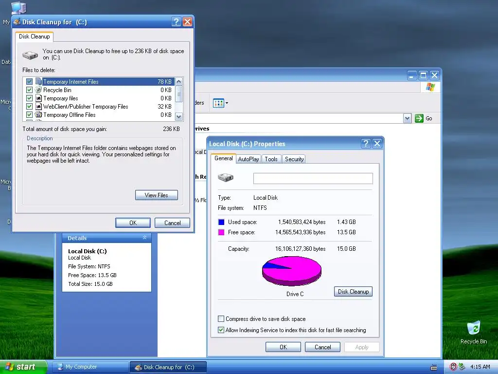
Task: Click the Temporary Internet Files row icon
Action: coord(38,81)
